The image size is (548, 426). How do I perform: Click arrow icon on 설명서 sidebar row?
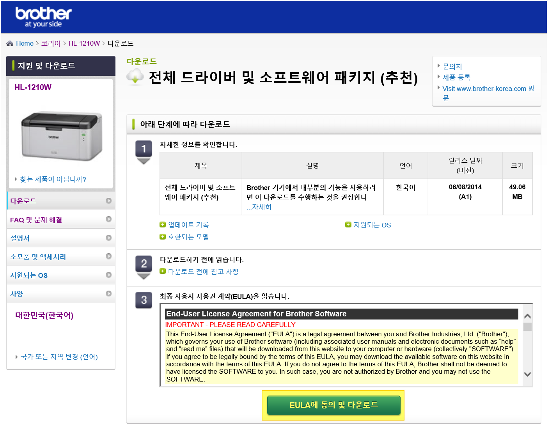point(108,238)
